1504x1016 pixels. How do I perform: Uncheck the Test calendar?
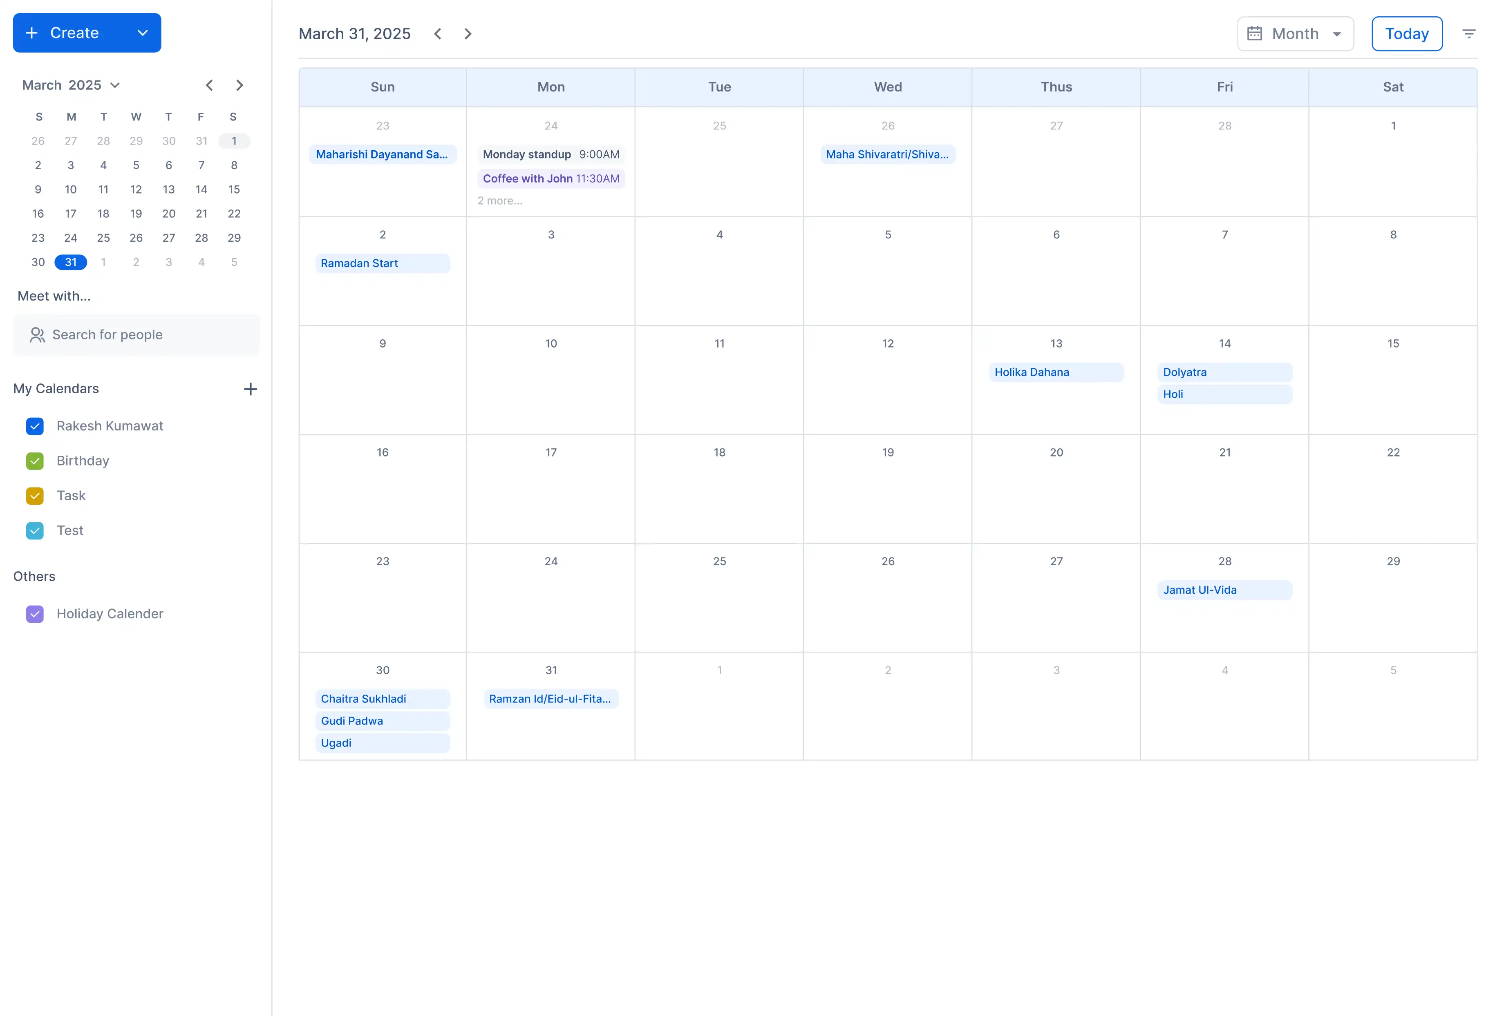35,530
